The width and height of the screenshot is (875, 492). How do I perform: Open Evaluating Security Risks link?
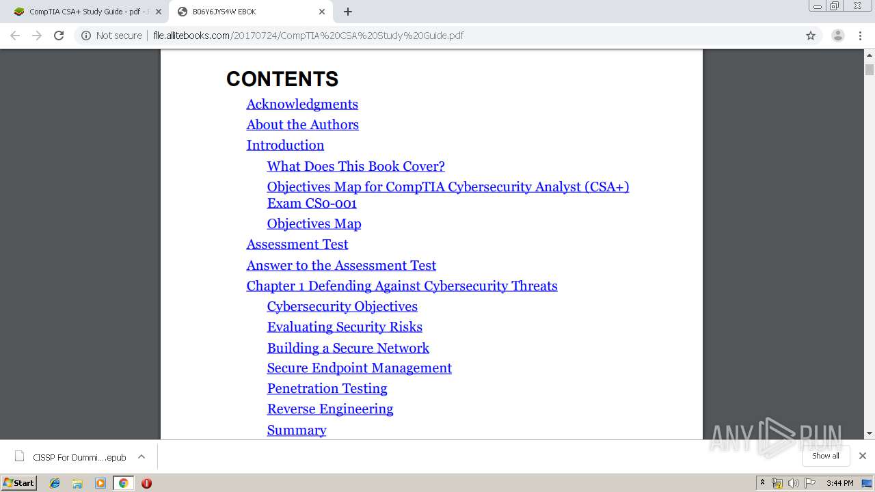click(x=345, y=327)
